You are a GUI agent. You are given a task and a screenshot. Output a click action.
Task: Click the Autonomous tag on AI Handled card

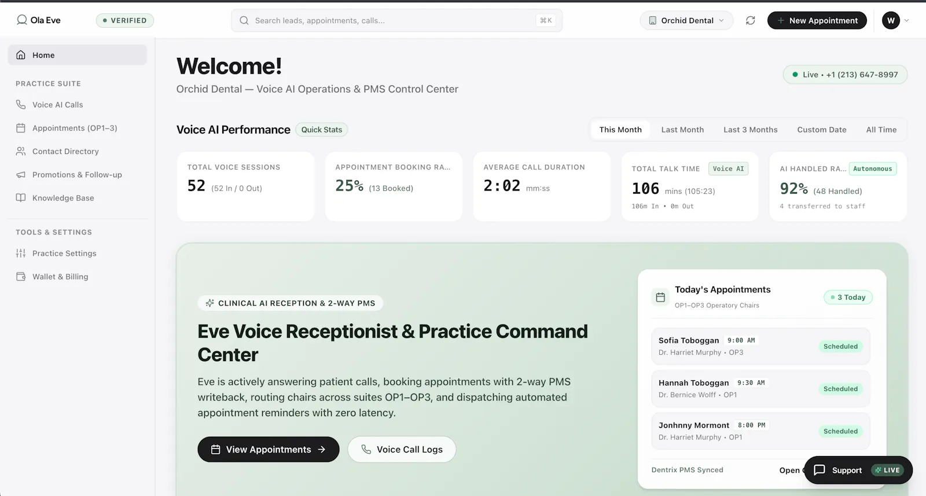tap(873, 169)
